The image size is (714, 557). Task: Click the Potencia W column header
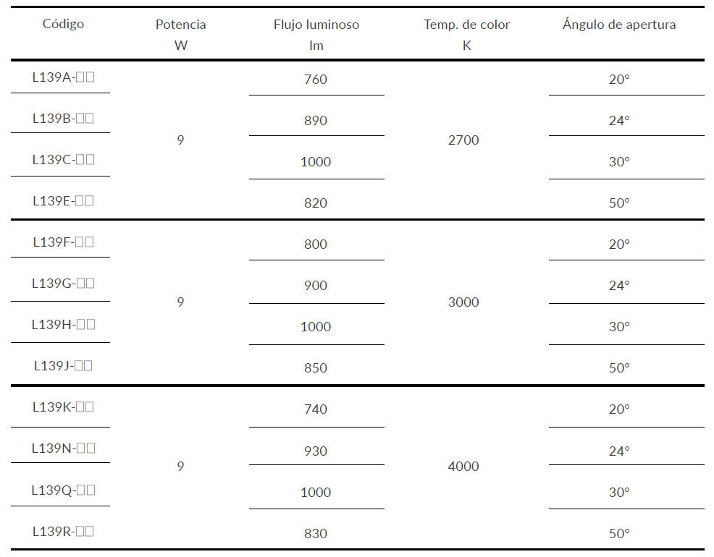pyautogui.click(x=180, y=34)
